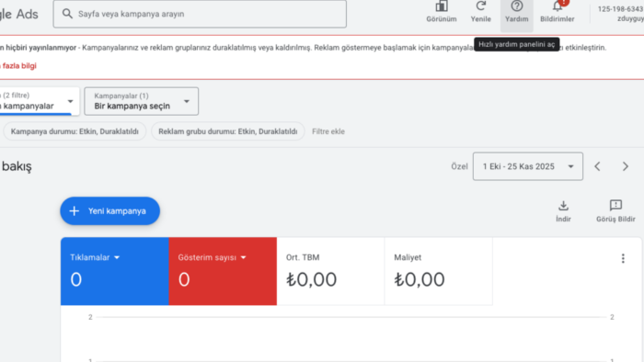The image size is (644, 362).
Task: Open the scorecard three-dot menu
Action: tap(623, 258)
